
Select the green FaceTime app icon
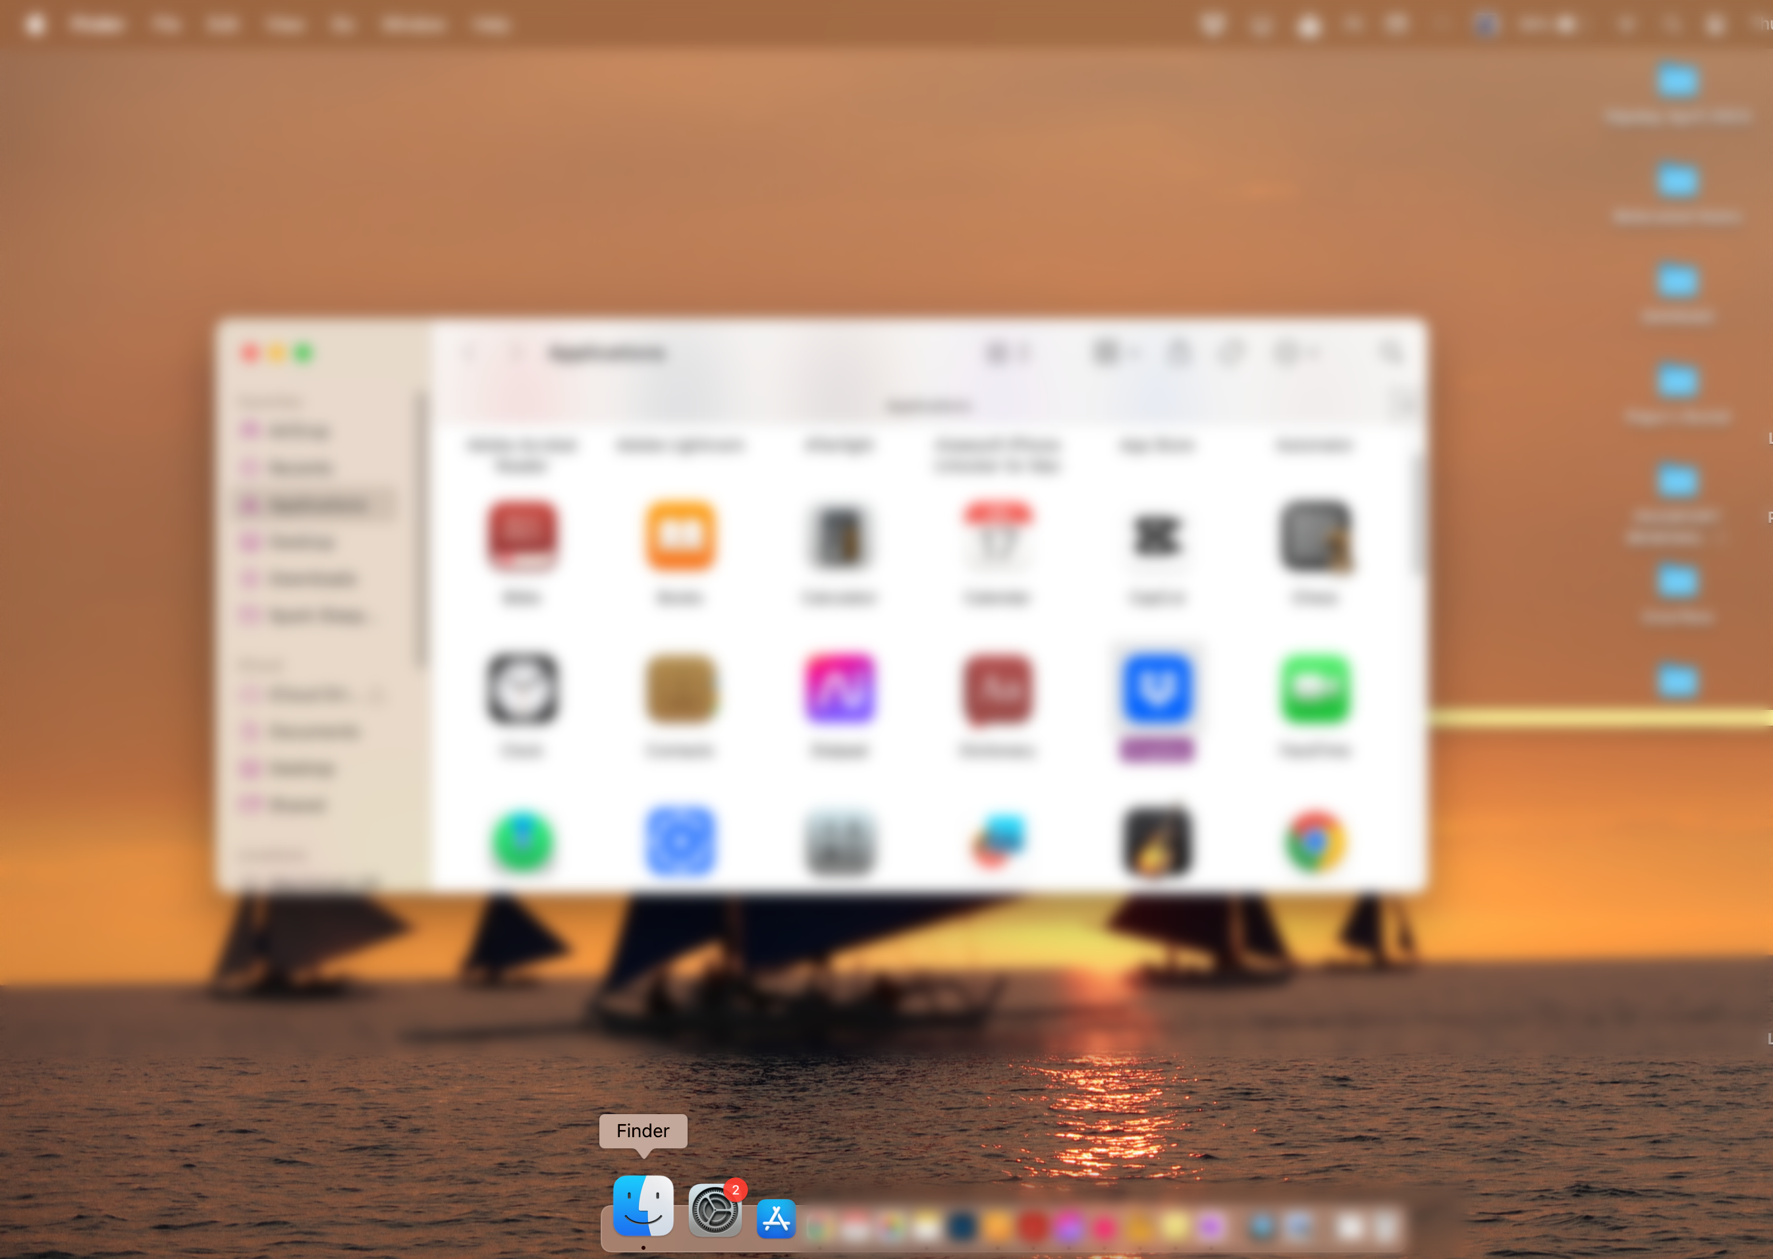coord(1315,688)
